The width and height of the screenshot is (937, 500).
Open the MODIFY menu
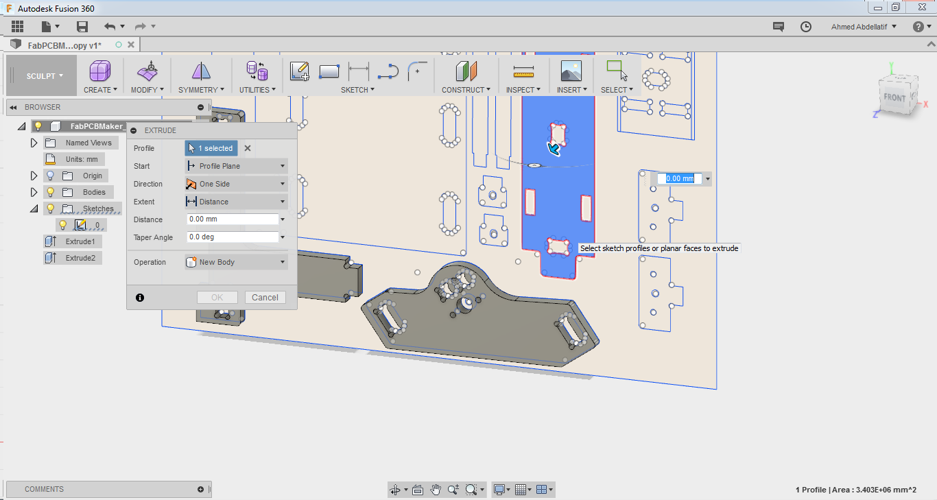(147, 90)
